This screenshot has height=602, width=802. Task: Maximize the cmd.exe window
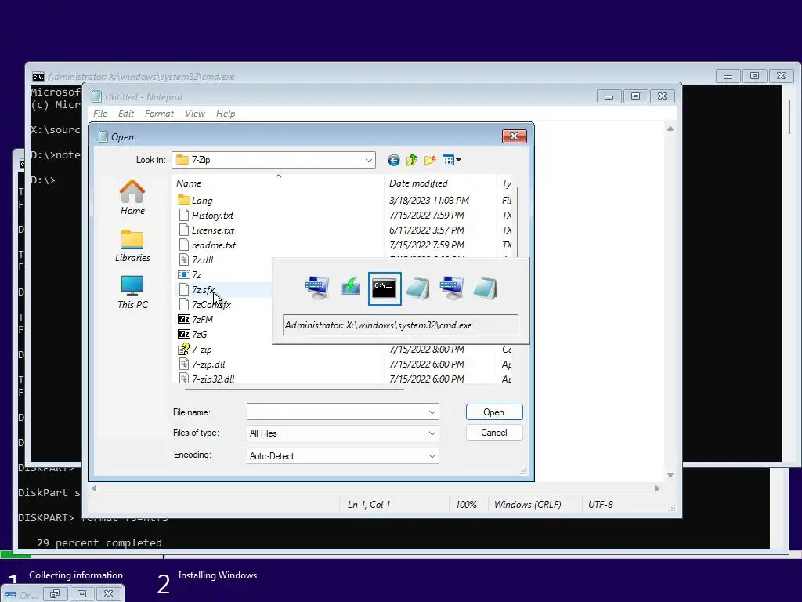[754, 76]
